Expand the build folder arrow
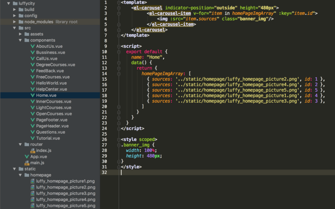The width and height of the screenshot is (335, 209). click(x=14, y=10)
